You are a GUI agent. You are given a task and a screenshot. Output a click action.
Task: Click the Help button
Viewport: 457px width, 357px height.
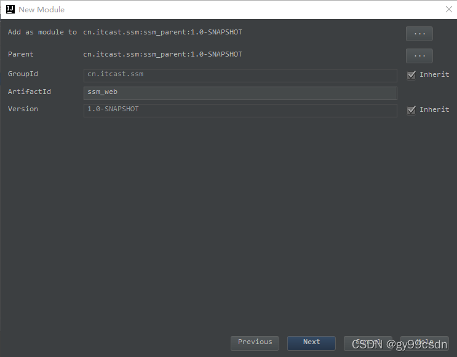coord(424,343)
